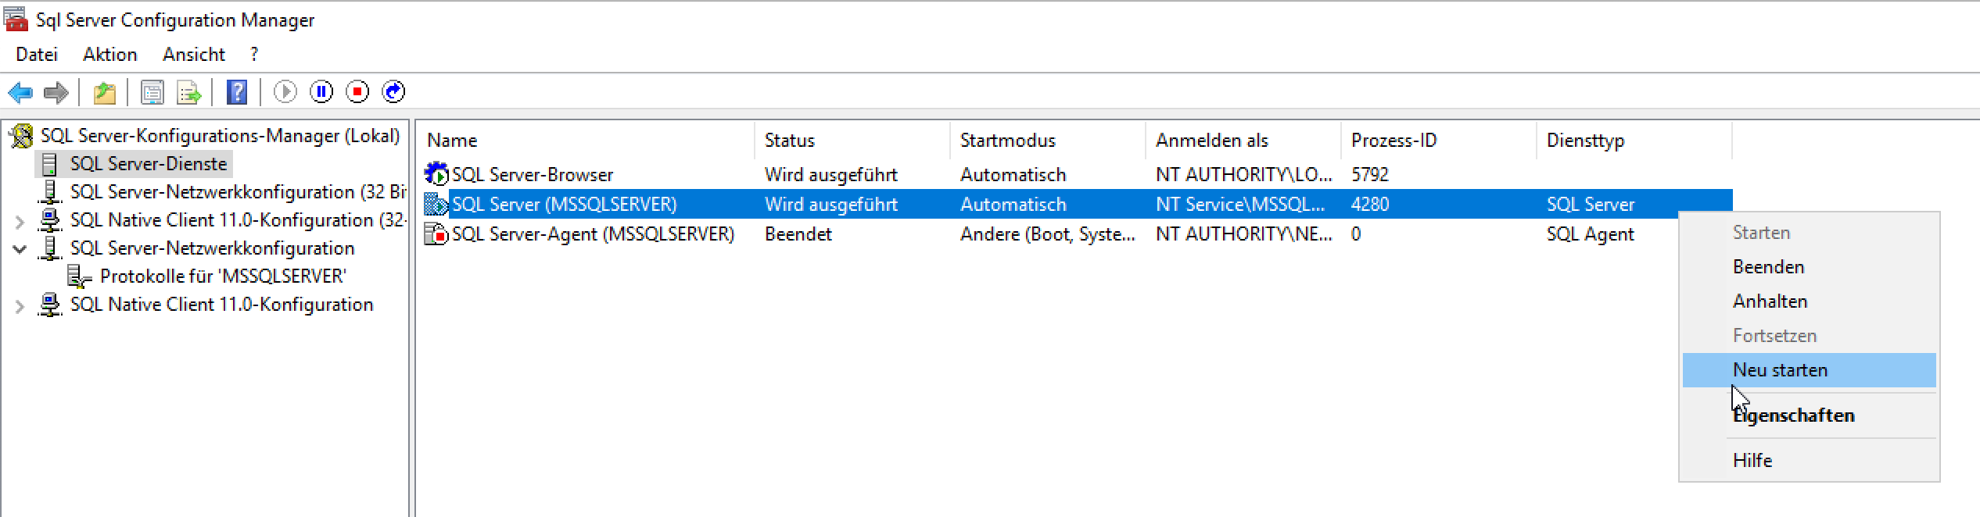
Task: Restart the service using toolbar restart icon
Action: pyautogui.click(x=393, y=92)
